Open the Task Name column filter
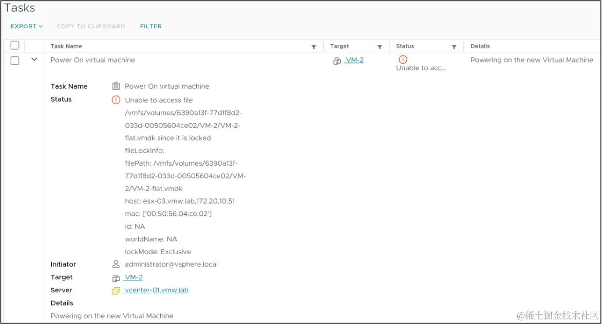The width and height of the screenshot is (602, 324). coord(314,47)
